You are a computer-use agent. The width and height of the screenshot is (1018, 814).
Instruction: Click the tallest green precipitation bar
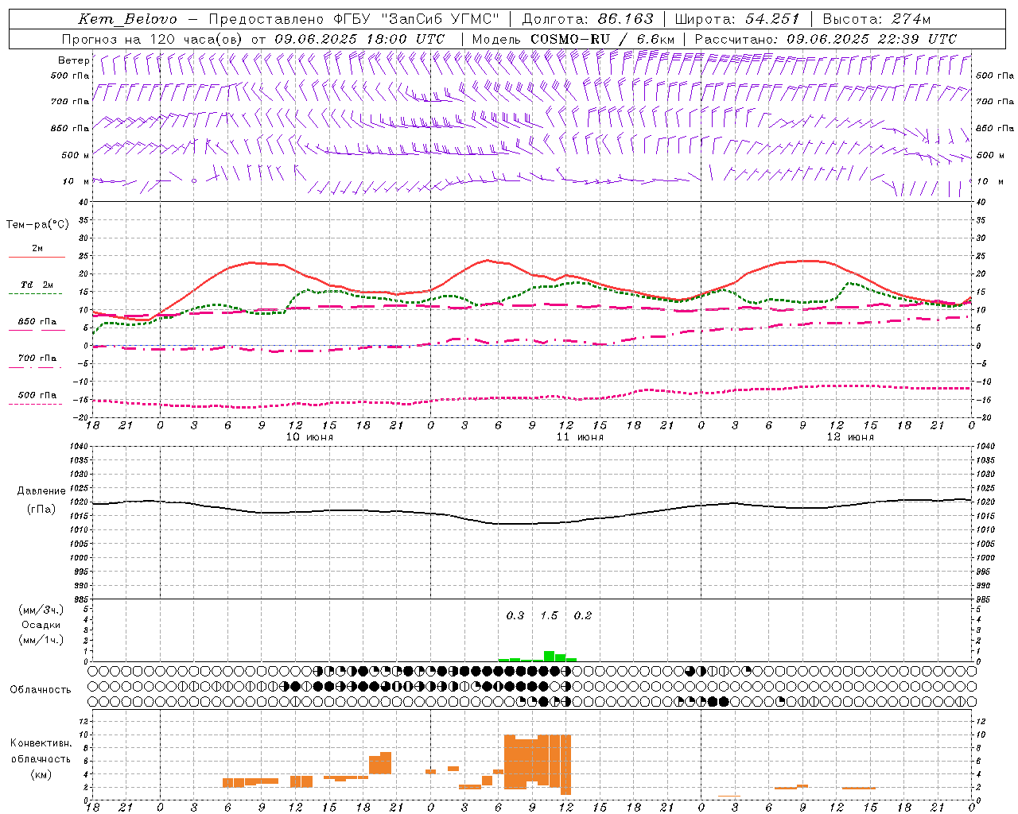click(x=549, y=657)
